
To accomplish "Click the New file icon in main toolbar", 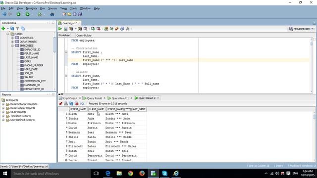I will tap(64, 14).
